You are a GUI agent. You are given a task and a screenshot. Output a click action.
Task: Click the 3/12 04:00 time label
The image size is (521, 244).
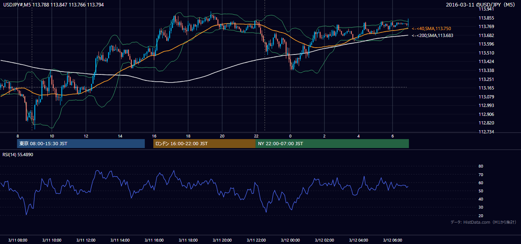pyautogui.click(x=358, y=240)
